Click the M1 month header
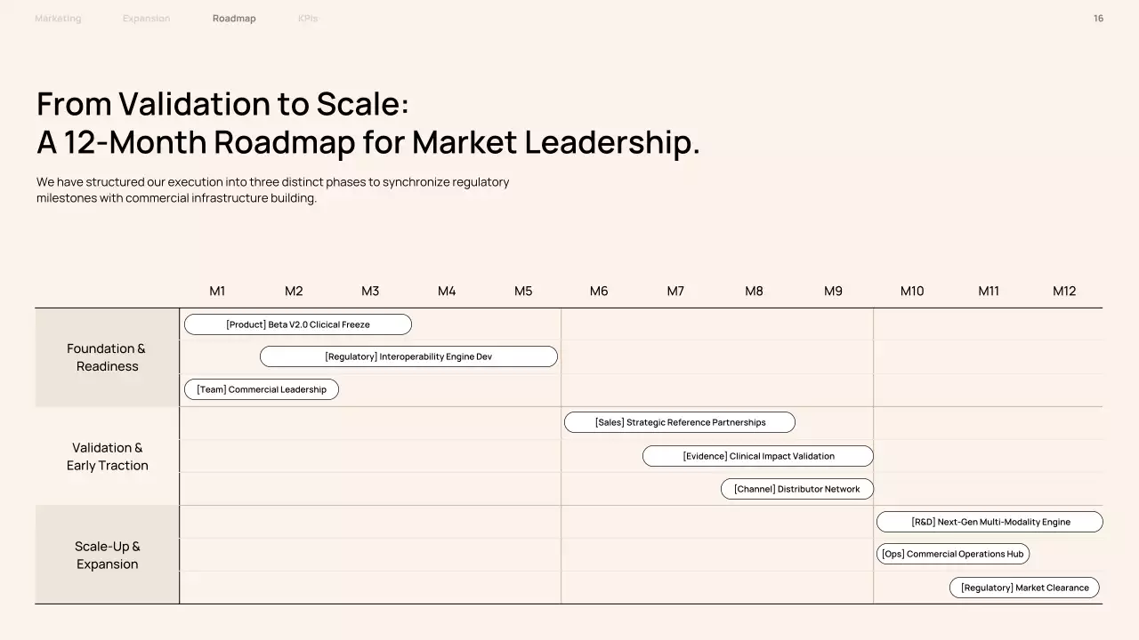 point(217,292)
